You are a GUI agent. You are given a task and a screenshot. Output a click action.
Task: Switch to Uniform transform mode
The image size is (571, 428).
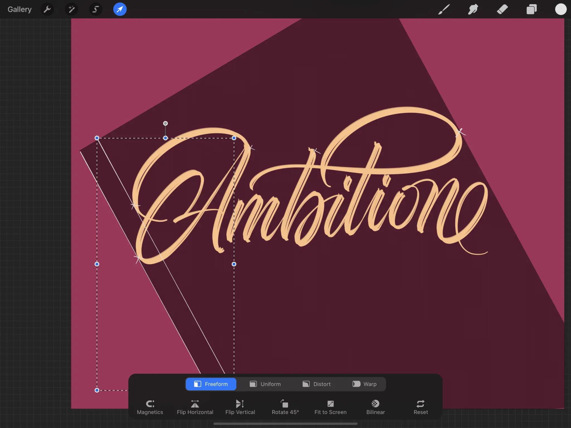tap(265, 384)
